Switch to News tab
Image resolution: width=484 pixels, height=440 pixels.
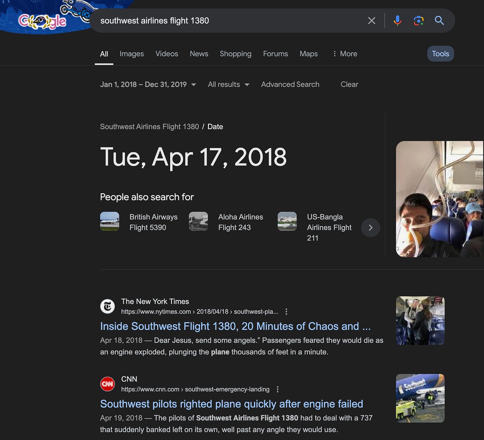199,54
